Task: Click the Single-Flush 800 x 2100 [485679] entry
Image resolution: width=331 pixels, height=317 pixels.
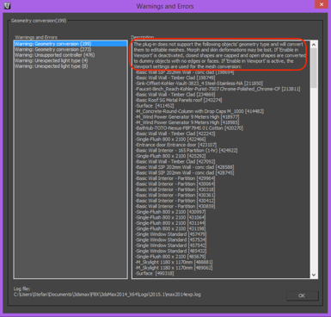Action: pyautogui.click(x=170, y=257)
